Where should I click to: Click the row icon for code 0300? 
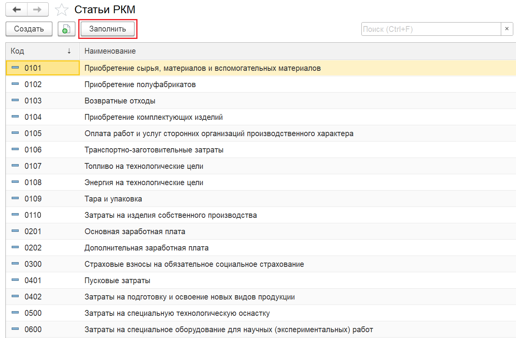(15, 264)
